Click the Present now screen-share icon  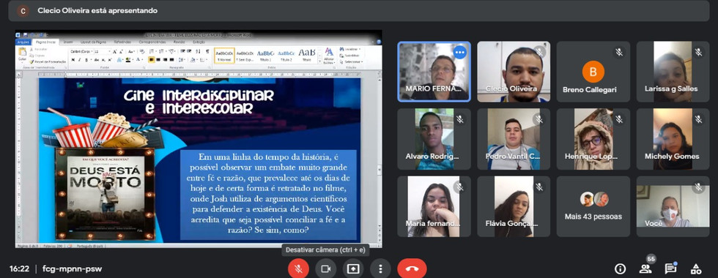[353, 269]
